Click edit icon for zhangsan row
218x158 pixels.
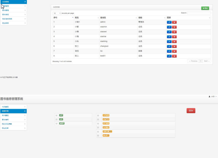[x=169, y=47]
